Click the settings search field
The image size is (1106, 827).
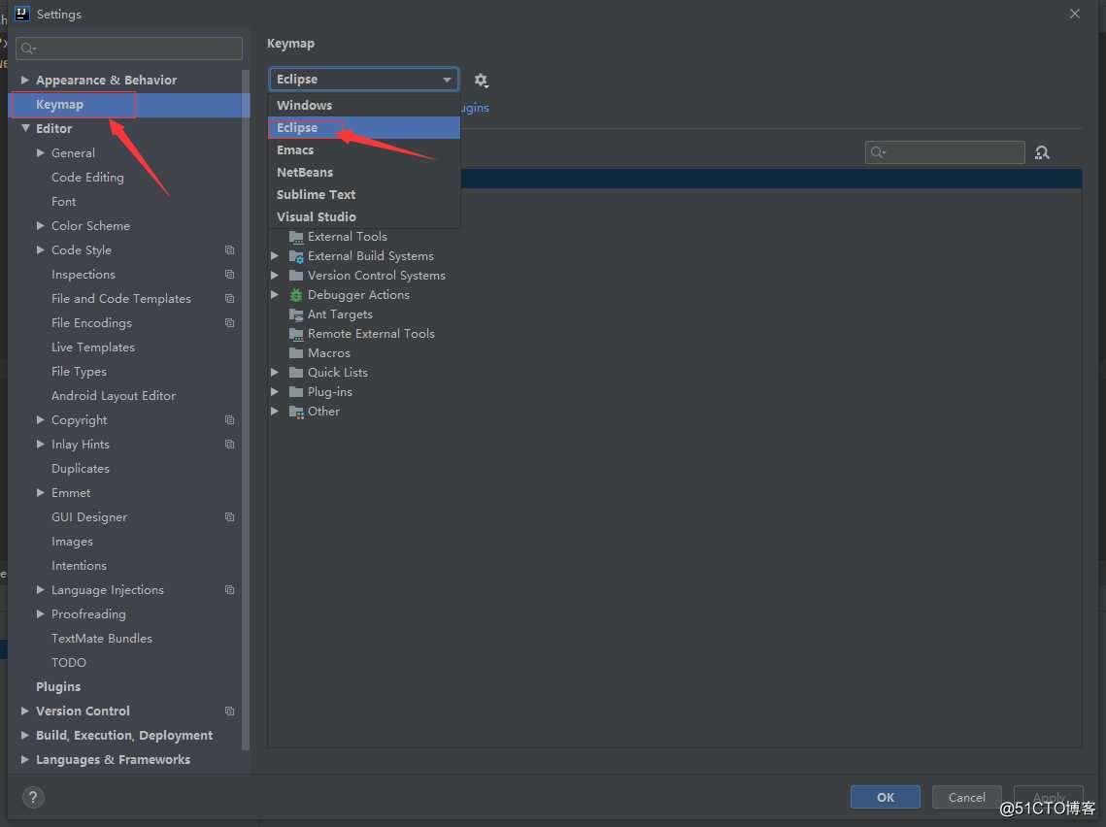(x=129, y=48)
